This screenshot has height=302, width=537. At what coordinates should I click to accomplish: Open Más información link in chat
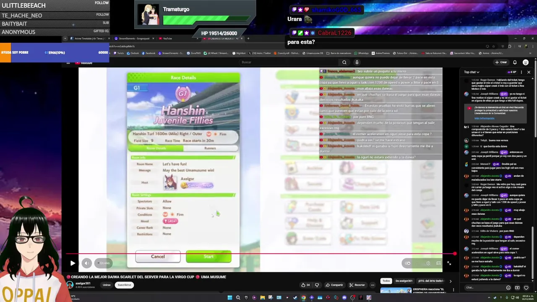(x=484, y=118)
